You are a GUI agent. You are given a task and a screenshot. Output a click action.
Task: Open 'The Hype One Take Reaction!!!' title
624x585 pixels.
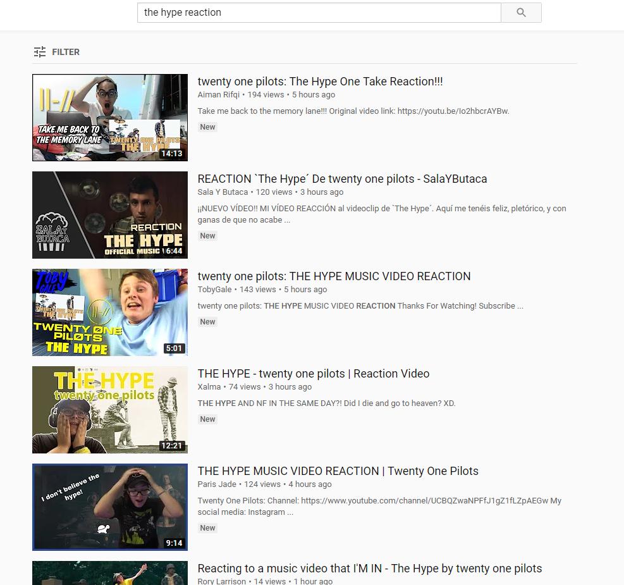[x=320, y=82]
